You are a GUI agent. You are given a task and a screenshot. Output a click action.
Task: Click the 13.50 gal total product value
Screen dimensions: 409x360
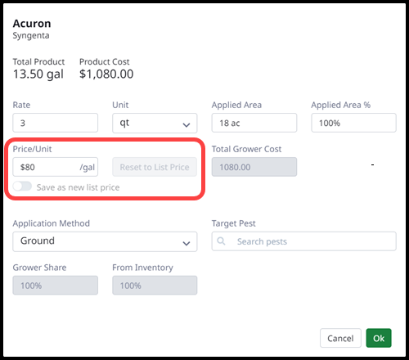point(38,74)
